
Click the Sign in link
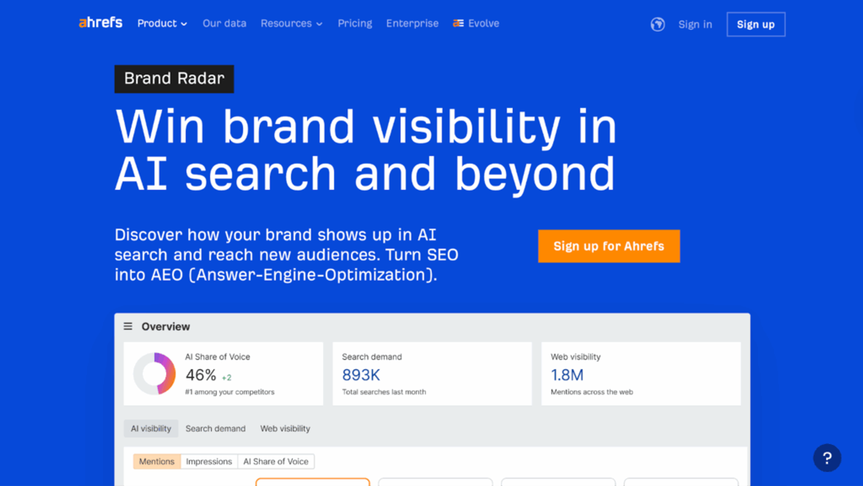point(695,24)
